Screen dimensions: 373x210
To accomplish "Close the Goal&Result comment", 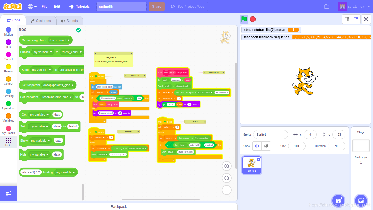I will [224, 72].
